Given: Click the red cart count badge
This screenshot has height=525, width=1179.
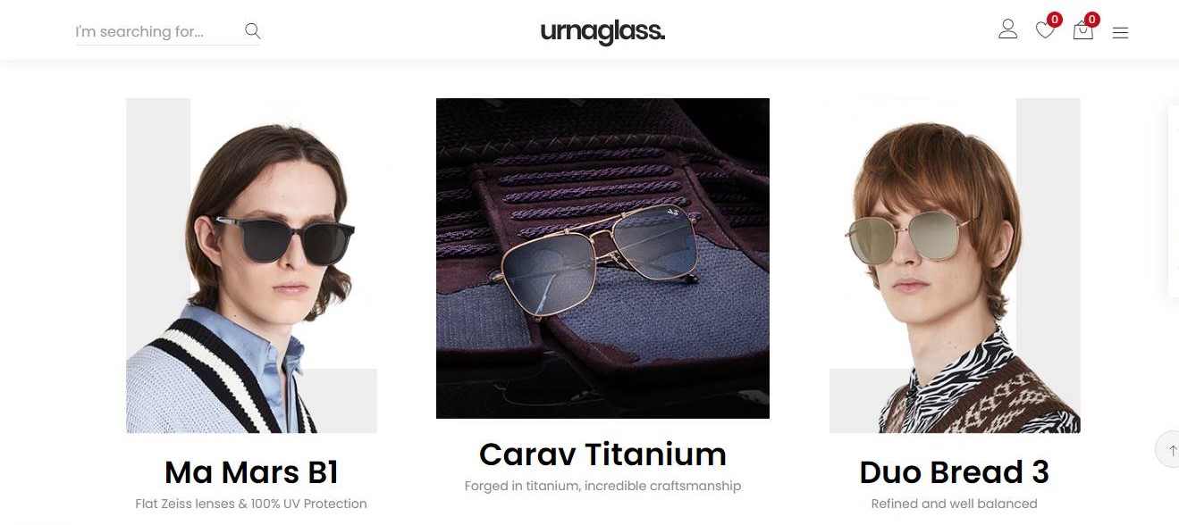Looking at the screenshot, I should [x=1092, y=20].
